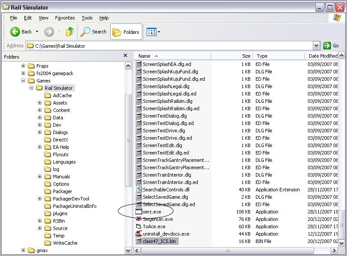Image resolution: width=347 pixels, height=256 pixels.
Task: Sort files by the Size column
Action: point(232,56)
